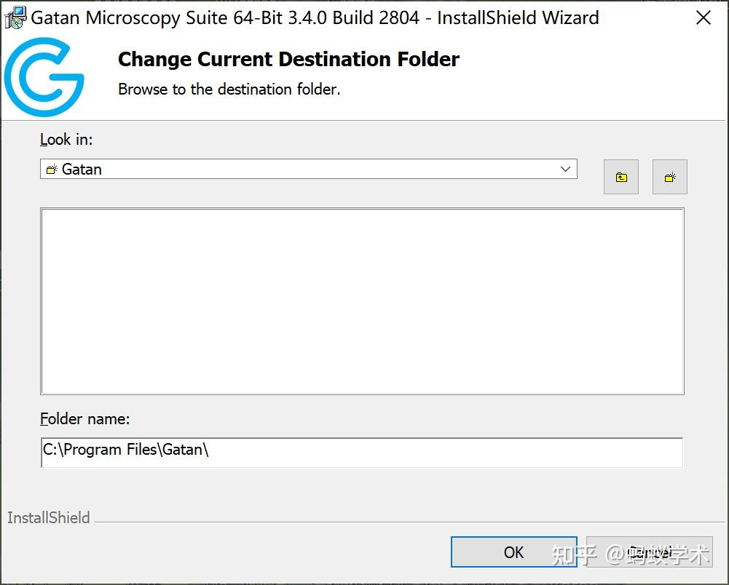Create a new folder
Screen dimensions: 729x585
tap(670, 177)
